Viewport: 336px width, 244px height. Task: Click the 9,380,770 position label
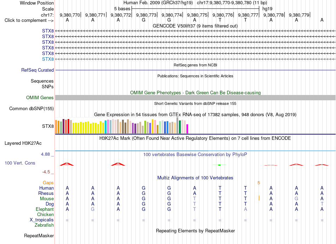click(x=70, y=15)
